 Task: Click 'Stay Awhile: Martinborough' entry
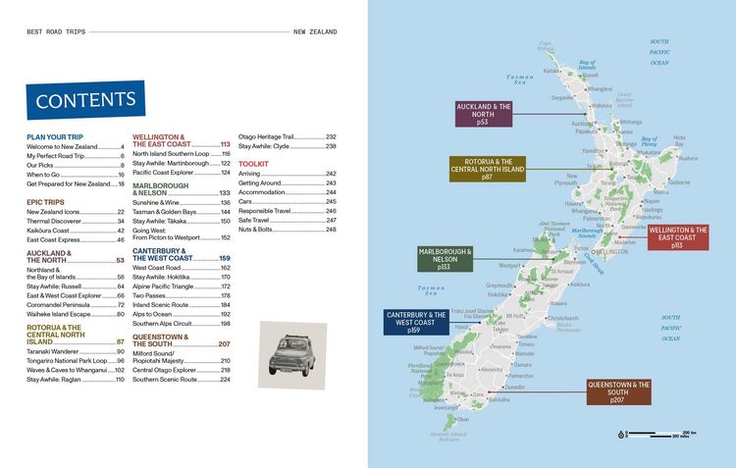tap(182, 163)
